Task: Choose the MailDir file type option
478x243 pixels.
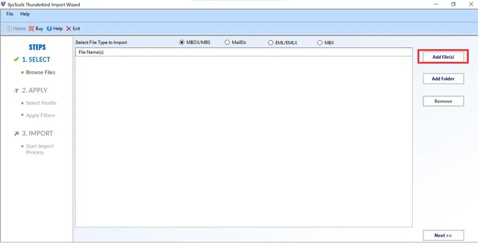Action: coord(227,43)
